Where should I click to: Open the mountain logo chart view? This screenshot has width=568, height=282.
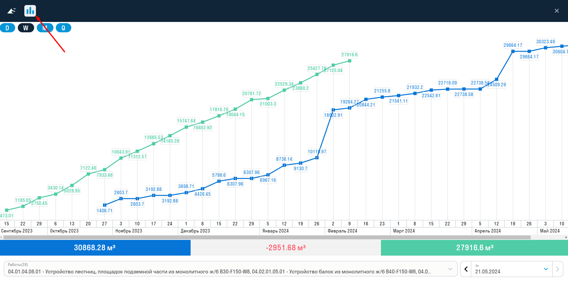point(12,11)
